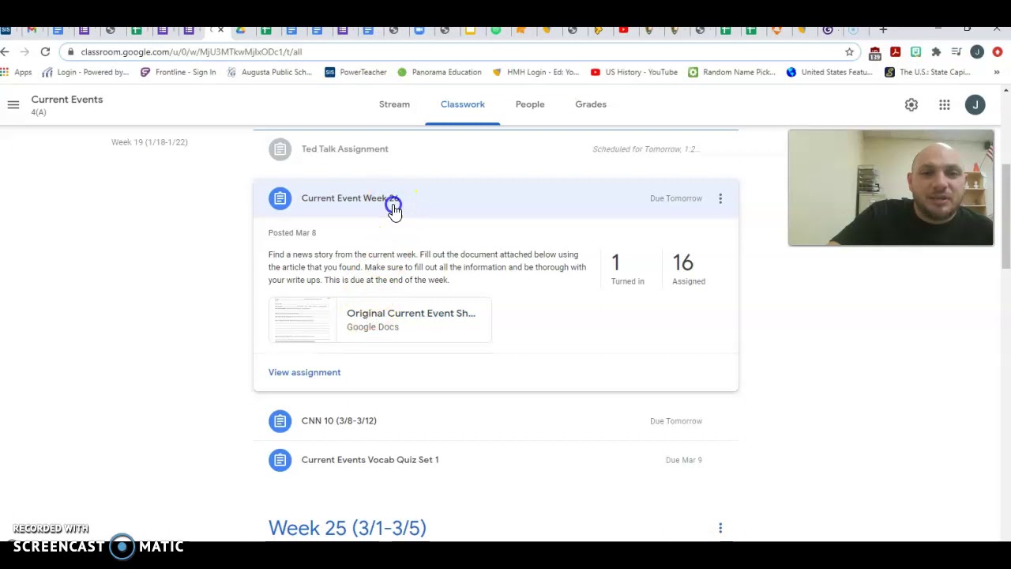Viewport: 1011px width, 569px height.
Task: Open Original Current Event Google Docs attachment
Action: click(380, 320)
